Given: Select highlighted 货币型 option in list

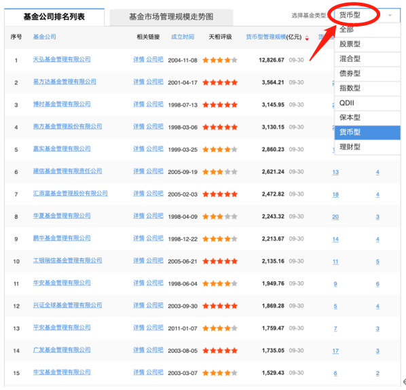Looking at the screenshot, I should pos(367,132).
